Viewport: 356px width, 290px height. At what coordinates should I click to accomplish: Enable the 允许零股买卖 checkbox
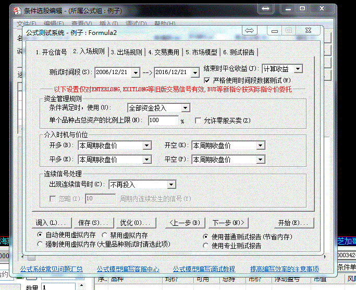[198, 120]
